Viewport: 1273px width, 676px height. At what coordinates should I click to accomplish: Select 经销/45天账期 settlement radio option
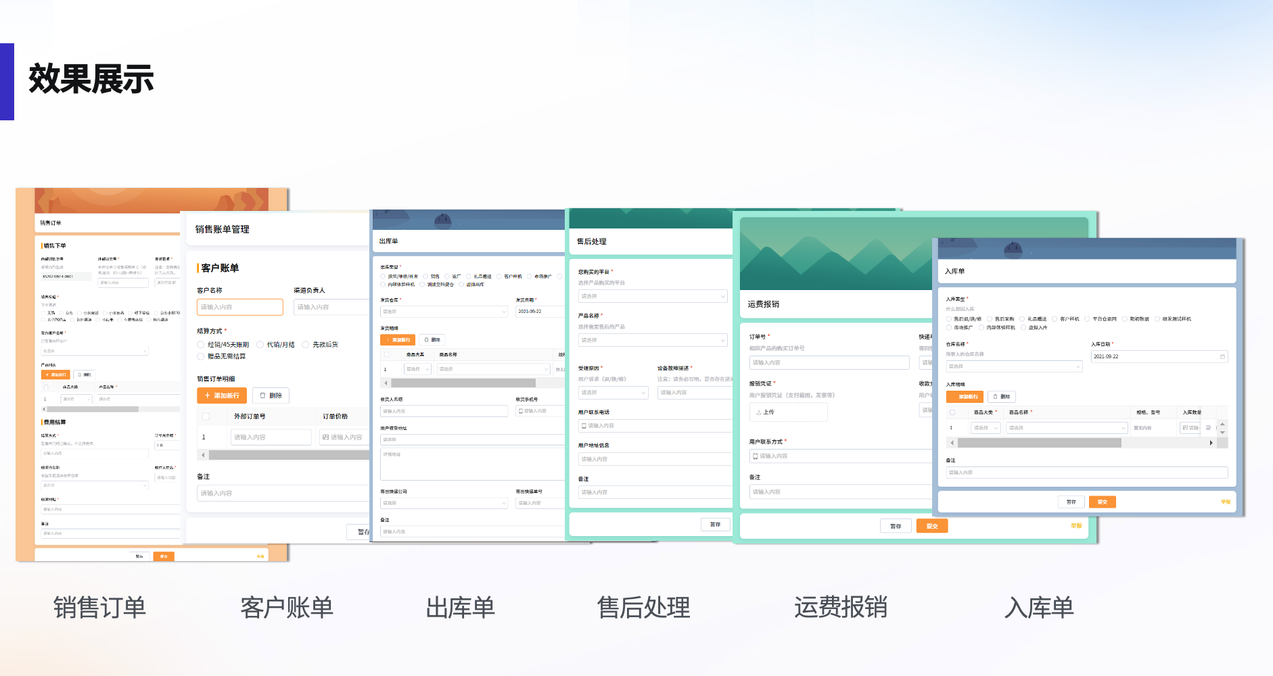pyautogui.click(x=201, y=345)
